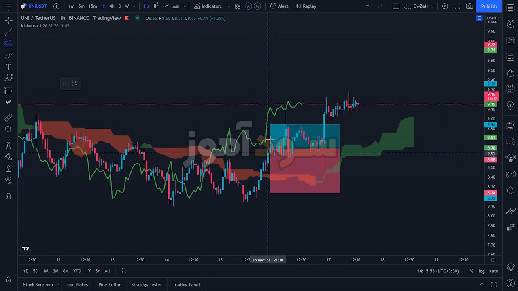The height and width of the screenshot is (291, 518).
Task: Undo the last chart action
Action: click(x=368, y=6)
